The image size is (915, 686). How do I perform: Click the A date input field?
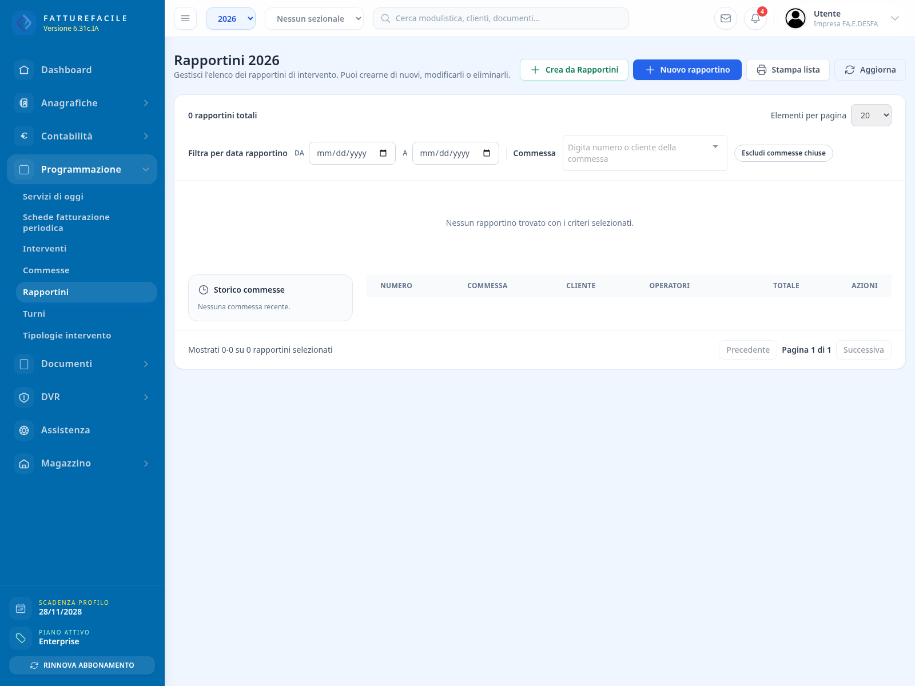coord(456,153)
